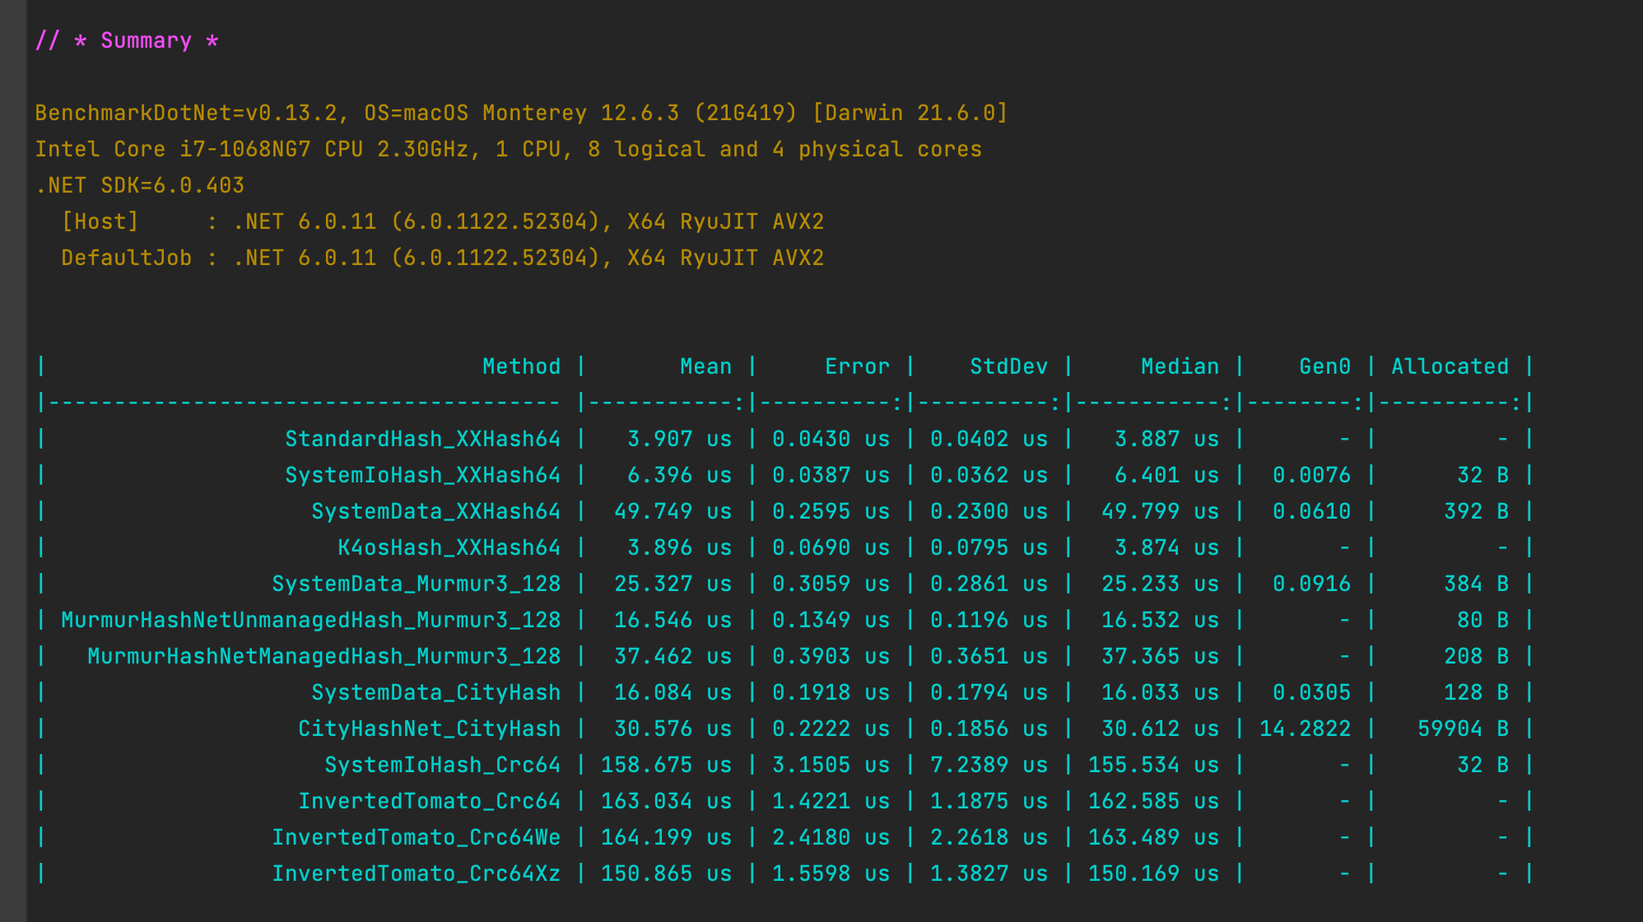Click the Summary comment heading

[127, 41]
